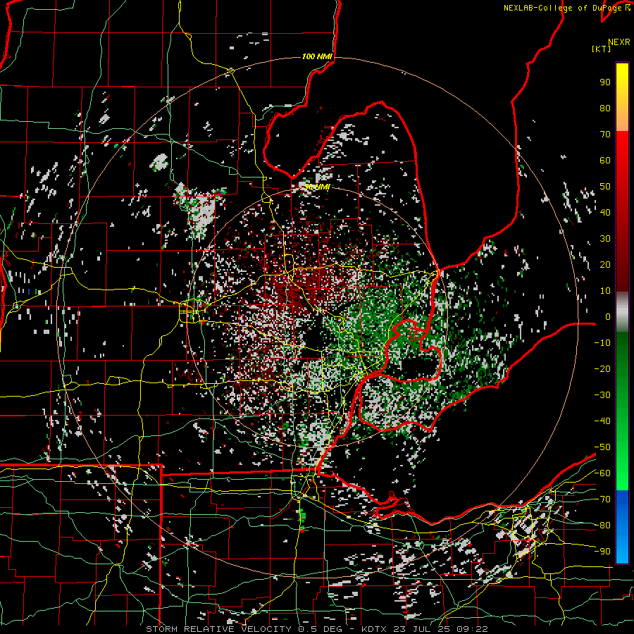Pick the gray zero band of the velocity scale
The width and height of the screenshot is (634, 634).
[622, 312]
